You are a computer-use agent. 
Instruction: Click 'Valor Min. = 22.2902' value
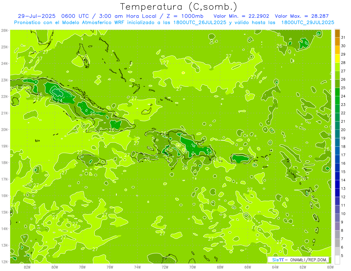click(x=241, y=16)
